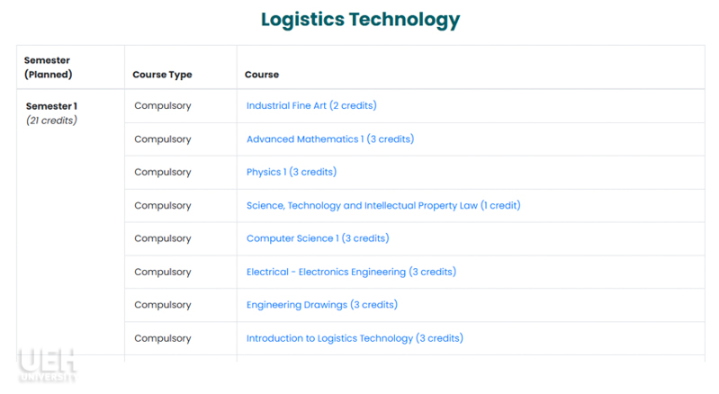Click the (21 credits) text under Semester 1

[52, 121]
